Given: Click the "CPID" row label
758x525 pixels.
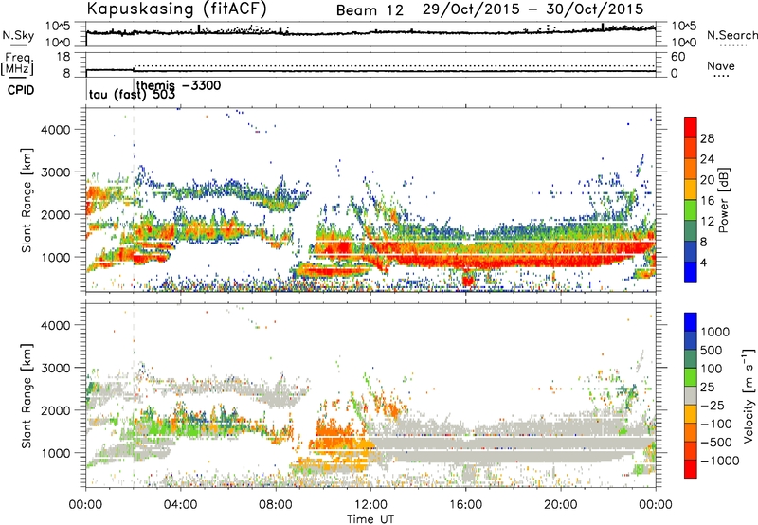Looking at the screenshot, I should click(x=21, y=90).
